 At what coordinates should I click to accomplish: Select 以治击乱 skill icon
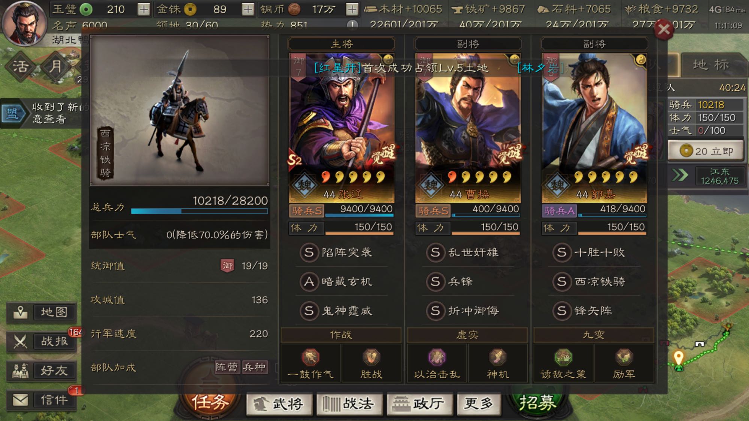pyautogui.click(x=437, y=357)
